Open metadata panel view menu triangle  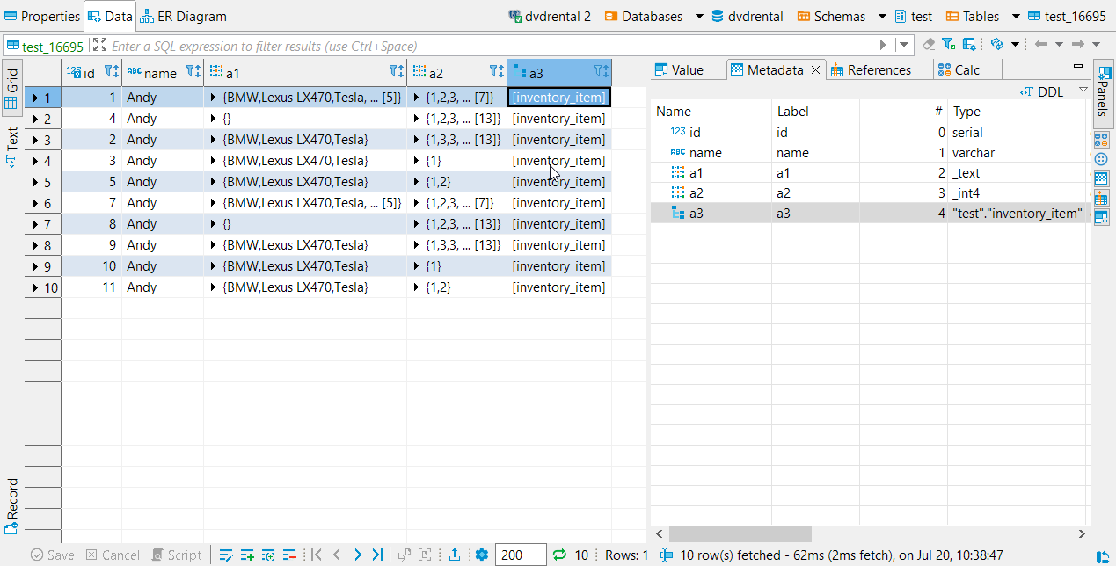click(1083, 90)
